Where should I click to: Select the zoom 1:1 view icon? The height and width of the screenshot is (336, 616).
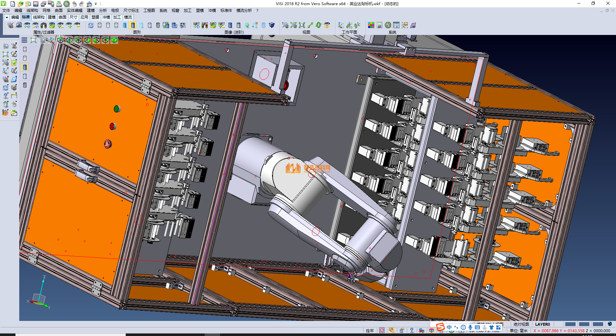coord(302,25)
